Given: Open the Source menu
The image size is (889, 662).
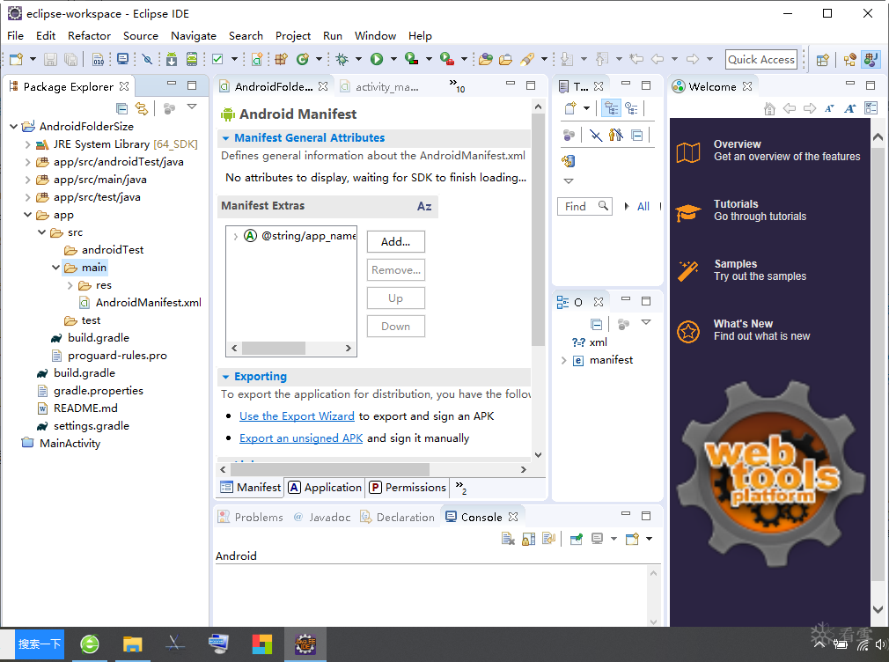Looking at the screenshot, I should 141,36.
